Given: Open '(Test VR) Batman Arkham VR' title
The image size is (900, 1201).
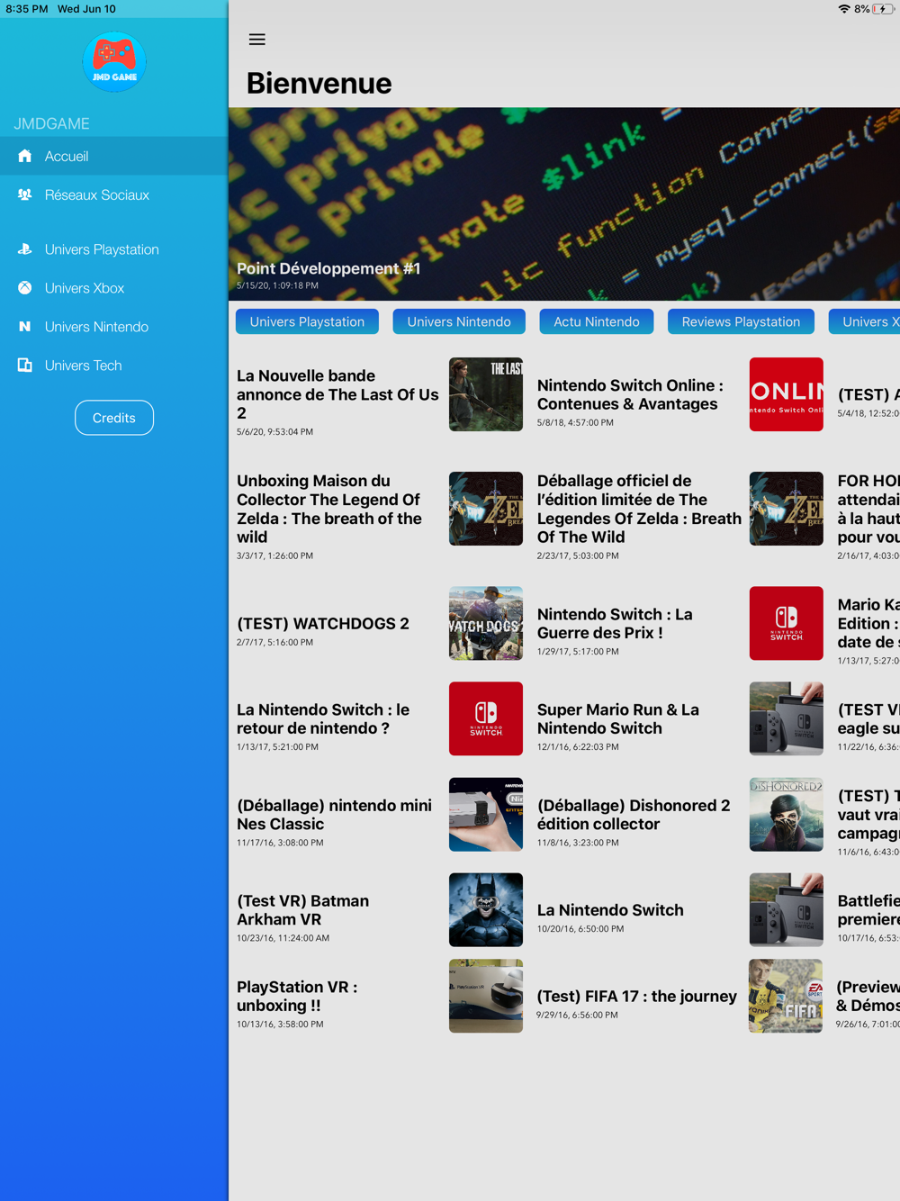Looking at the screenshot, I should [x=302, y=910].
